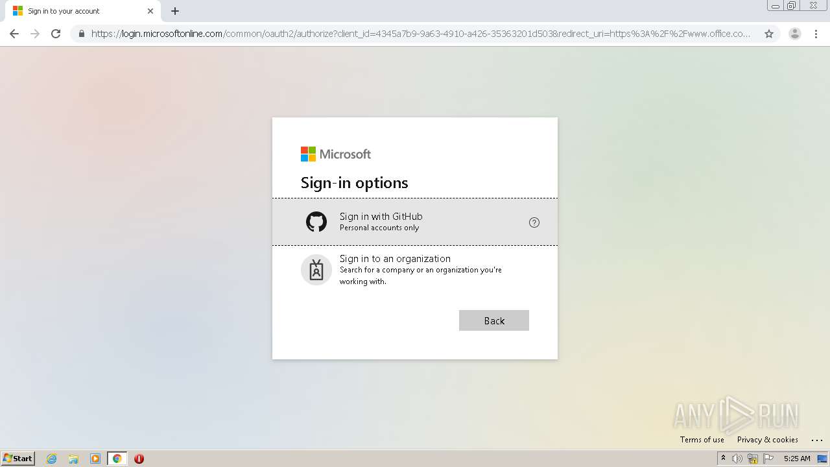Click the network tray icon

753,459
